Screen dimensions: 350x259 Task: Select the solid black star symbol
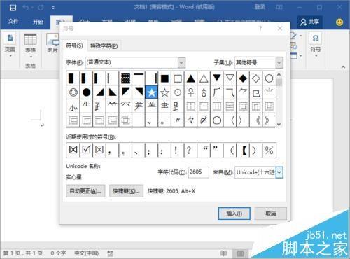click(151, 92)
